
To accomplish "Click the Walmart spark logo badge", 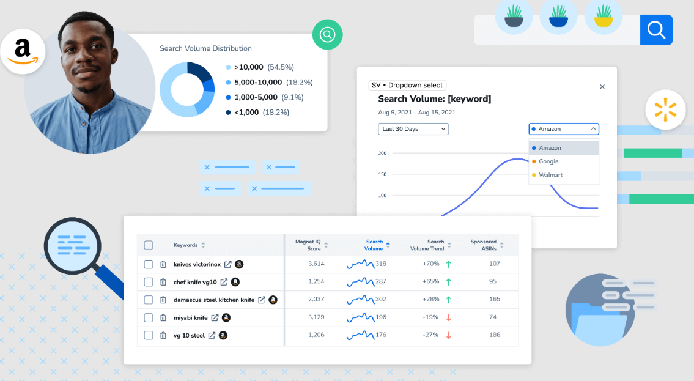I will click(x=665, y=109).
